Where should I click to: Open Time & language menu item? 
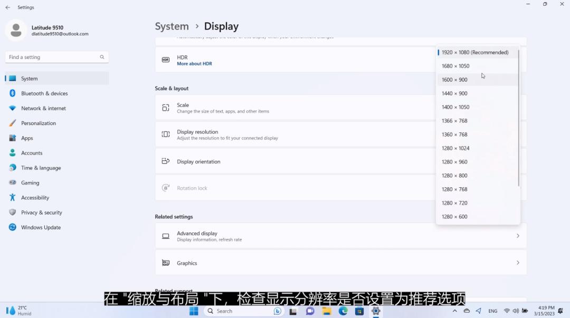pyautogui.click(x=41, y=168)
